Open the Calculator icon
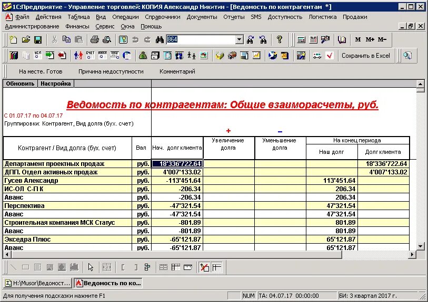Viewport: 428px width, 302px height. (x=301, y=40)
